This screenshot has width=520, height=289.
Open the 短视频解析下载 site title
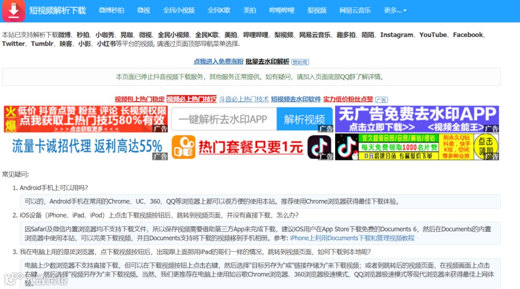coord(57,11)
